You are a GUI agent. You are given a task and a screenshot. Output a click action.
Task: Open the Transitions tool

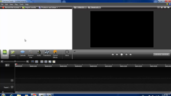coord(47,53)
